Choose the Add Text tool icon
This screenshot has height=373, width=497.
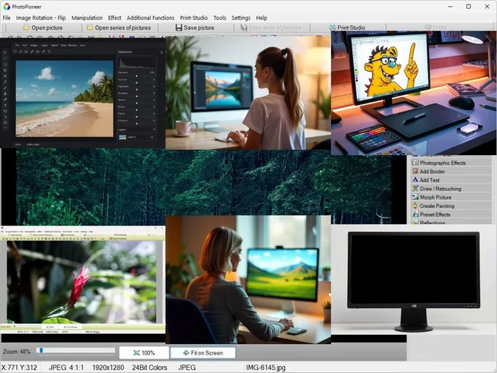[x=414, y=180]
